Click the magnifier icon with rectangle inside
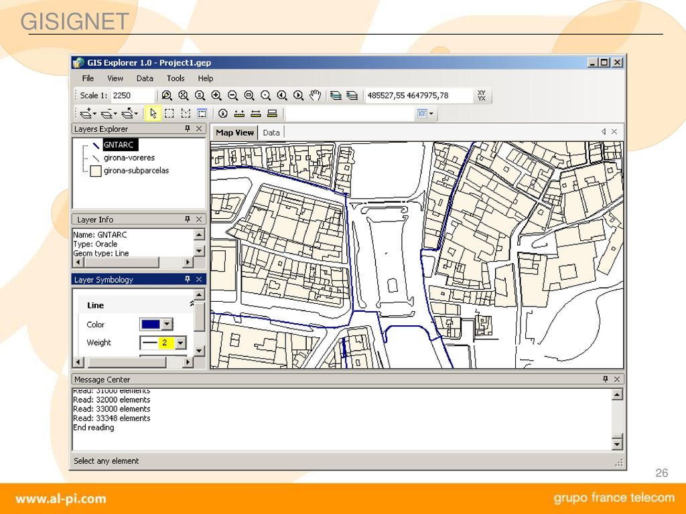 coord(249,95)
